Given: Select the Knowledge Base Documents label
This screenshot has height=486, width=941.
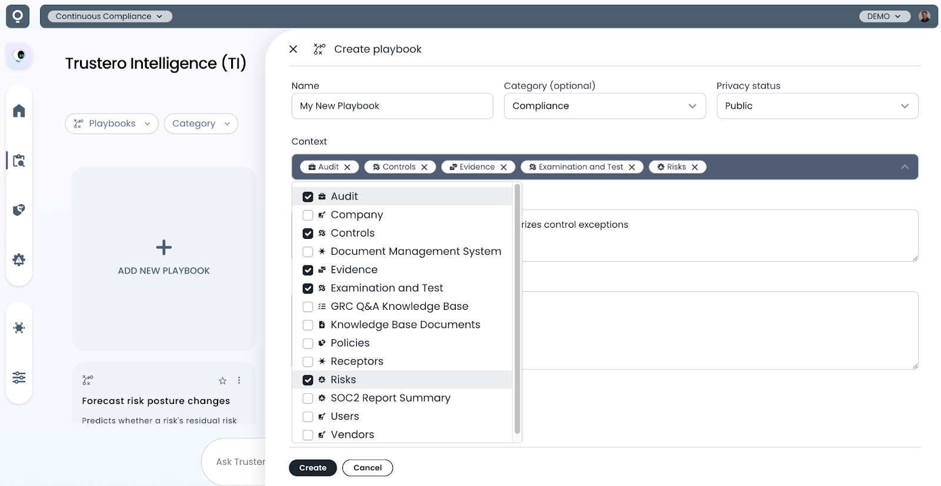Looking at the screenshot, I should coord(405,325).
